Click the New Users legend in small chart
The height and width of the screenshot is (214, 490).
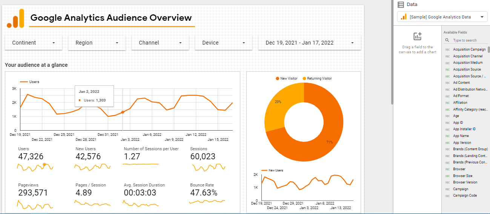272,170
